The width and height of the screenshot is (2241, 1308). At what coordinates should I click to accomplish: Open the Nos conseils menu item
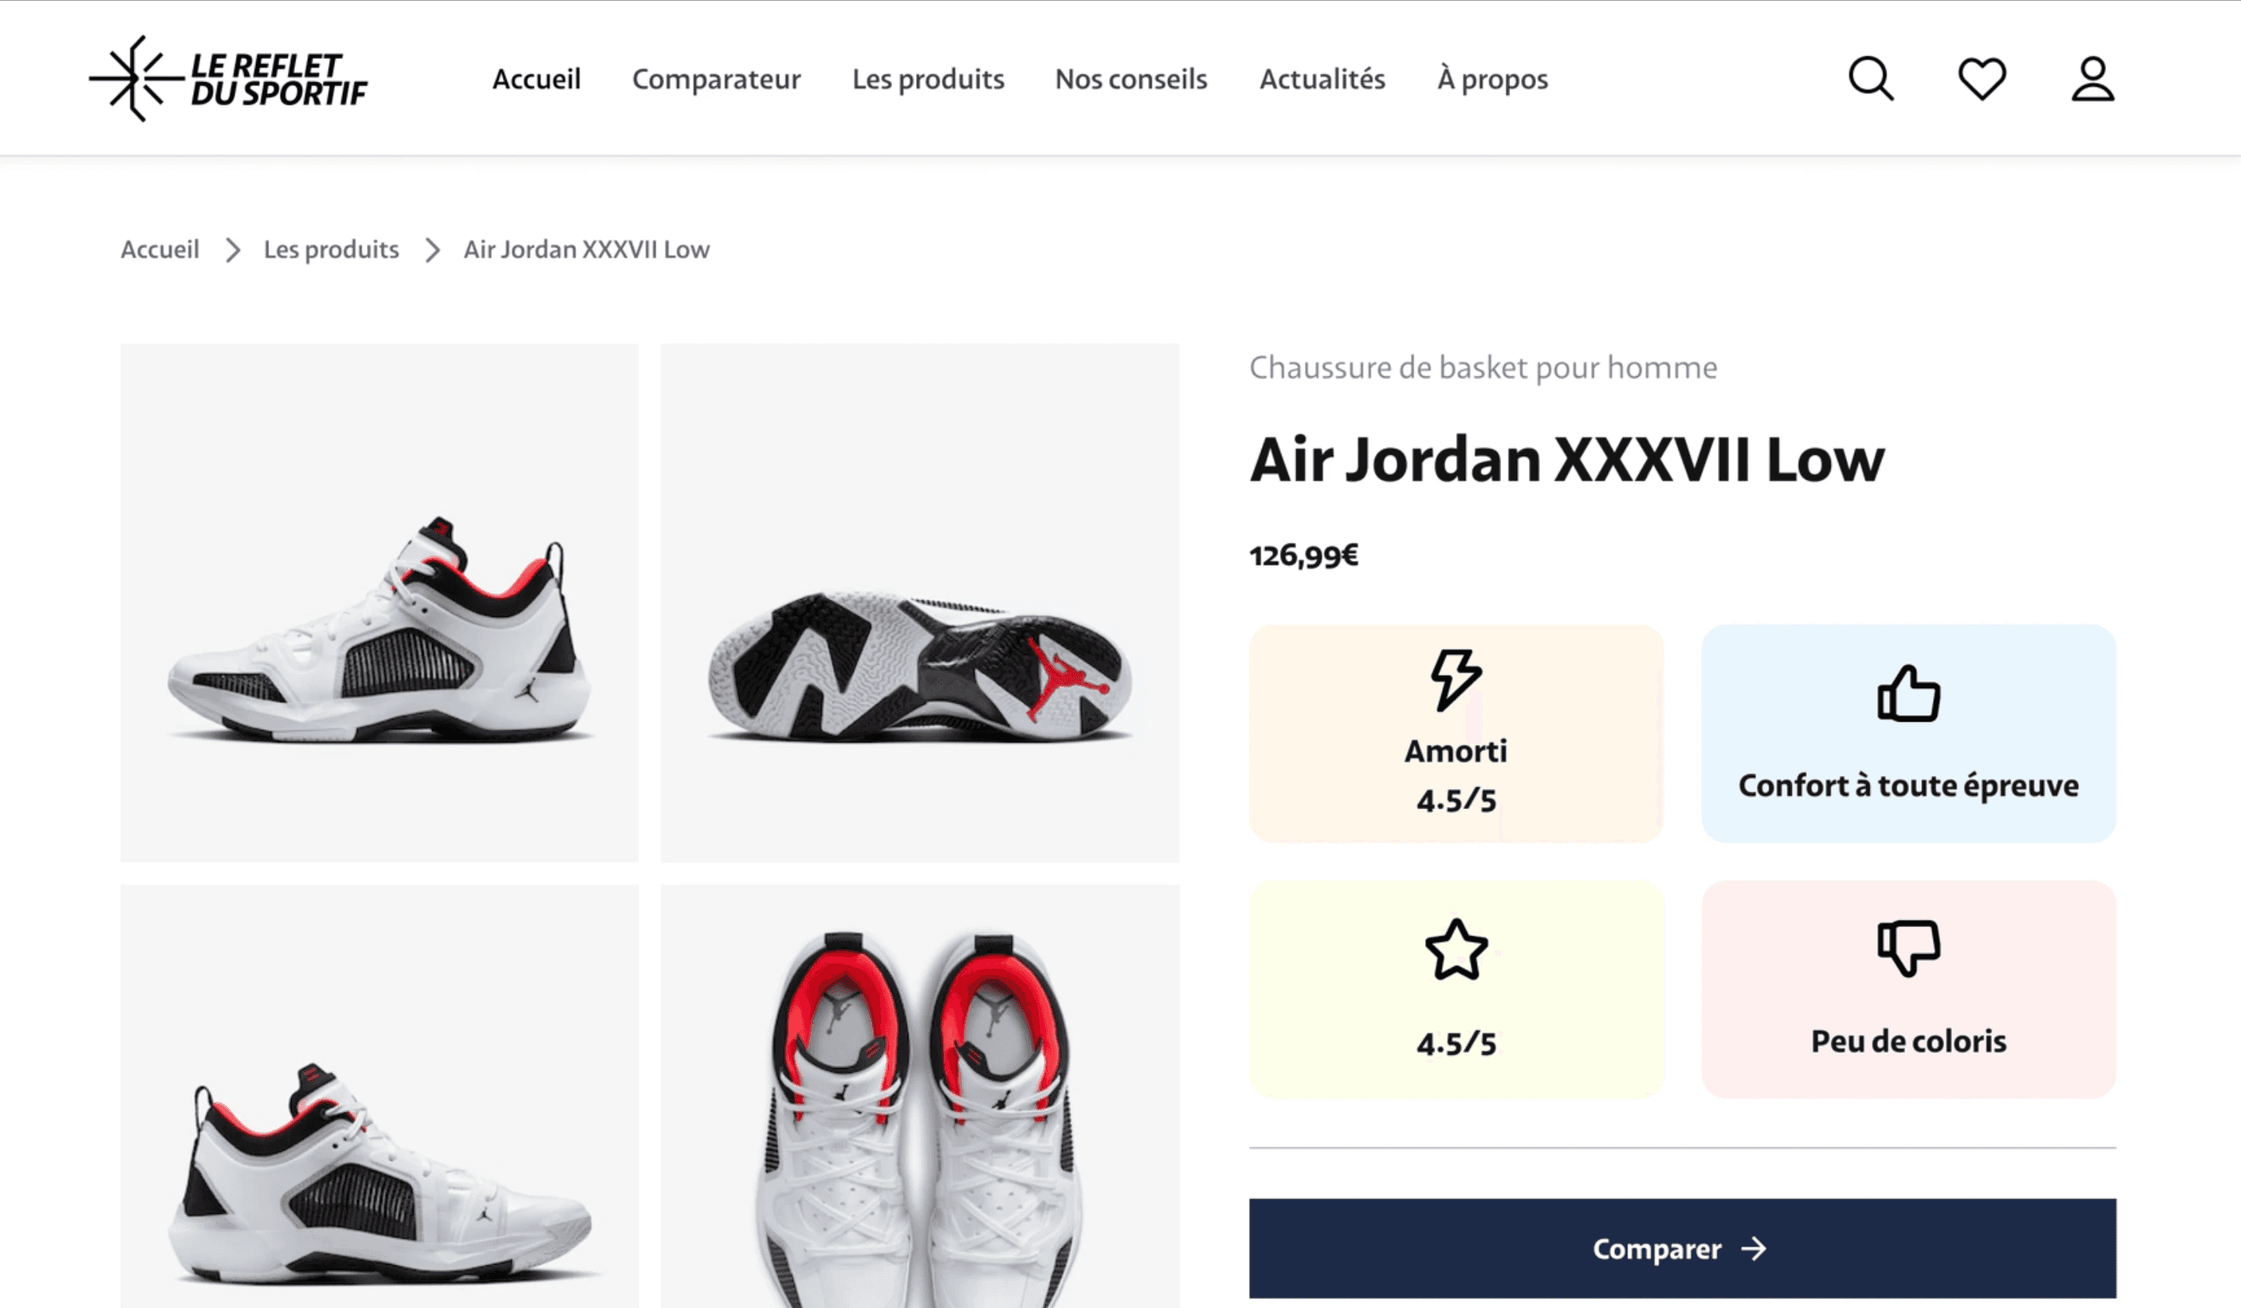(x=1130, y=79)
